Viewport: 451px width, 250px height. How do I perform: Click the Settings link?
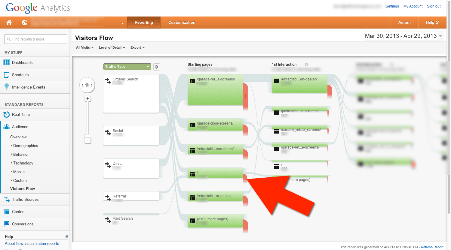(x=392, y=6)
